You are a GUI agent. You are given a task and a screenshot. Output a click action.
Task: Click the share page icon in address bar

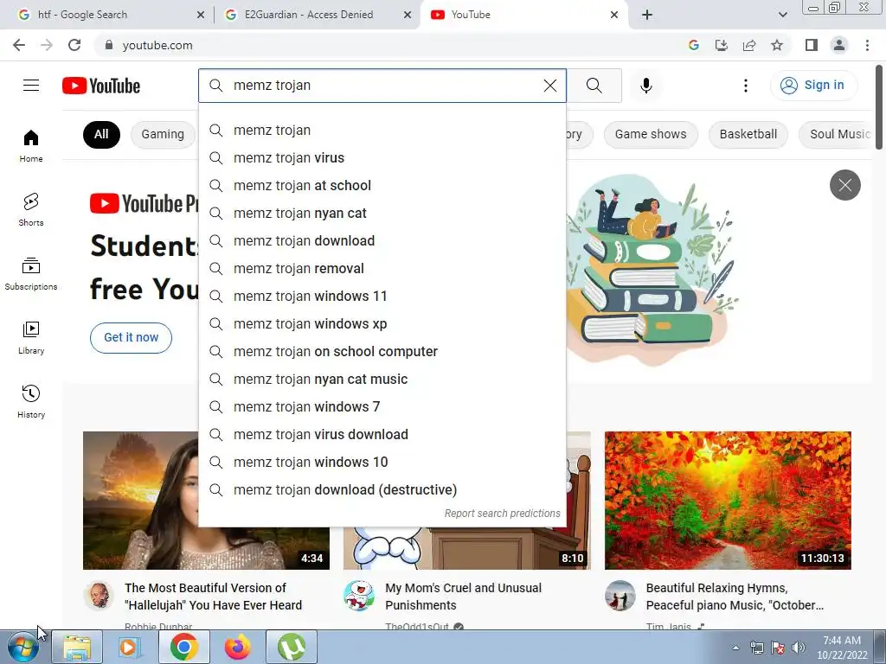tap(749, 45)
